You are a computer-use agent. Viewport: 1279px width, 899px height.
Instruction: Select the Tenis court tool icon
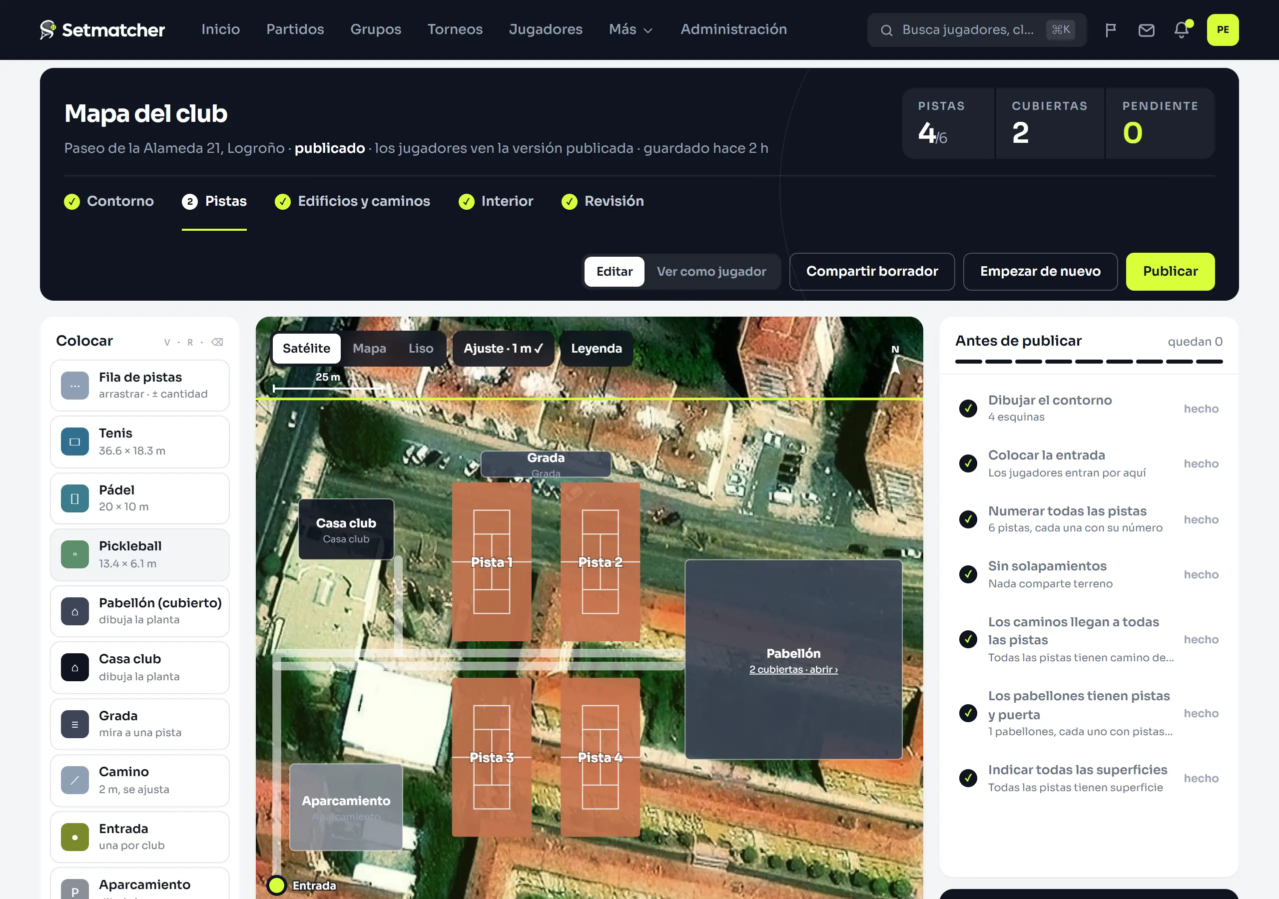tap(74, 442)
